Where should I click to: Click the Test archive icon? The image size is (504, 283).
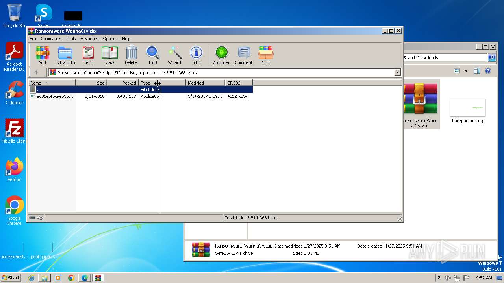pyautogui.click(x=88, y=55)
